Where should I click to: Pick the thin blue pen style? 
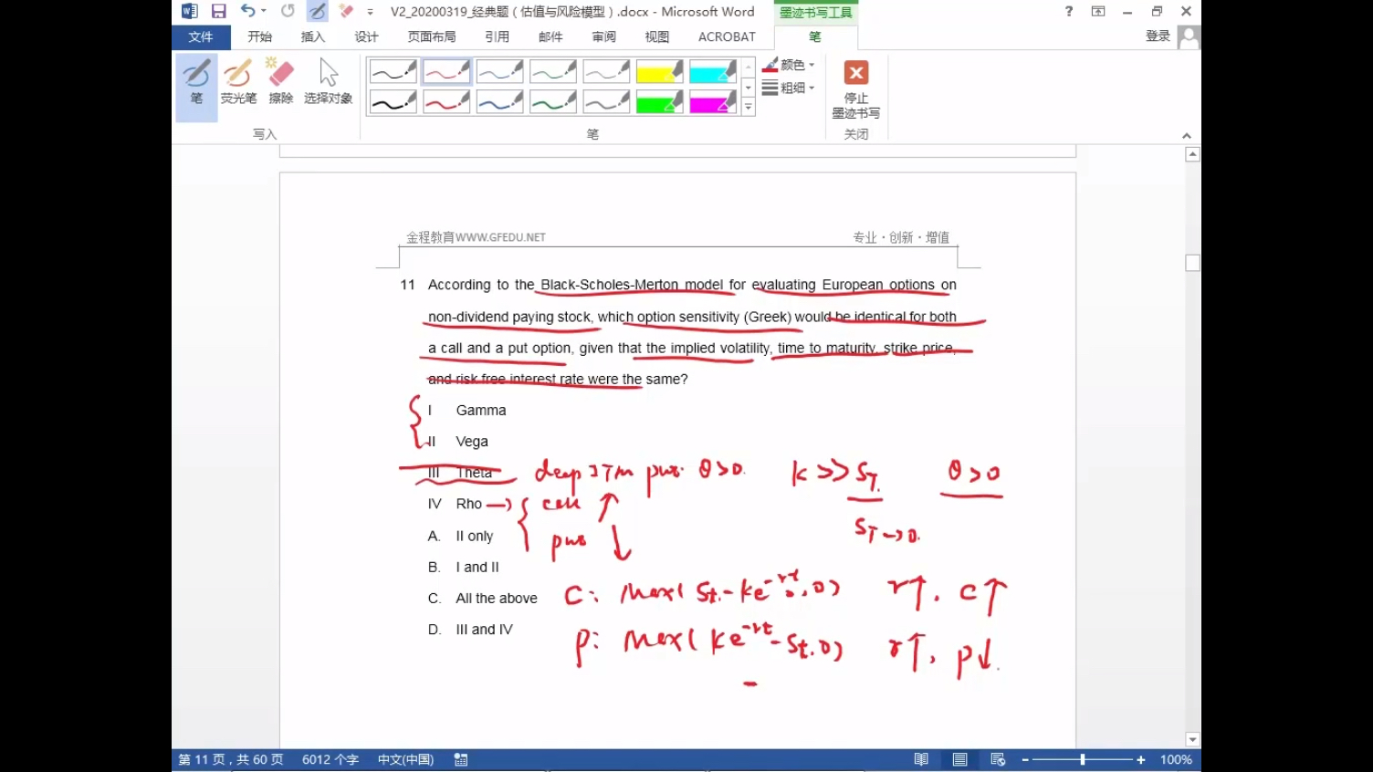pos(499,72)
